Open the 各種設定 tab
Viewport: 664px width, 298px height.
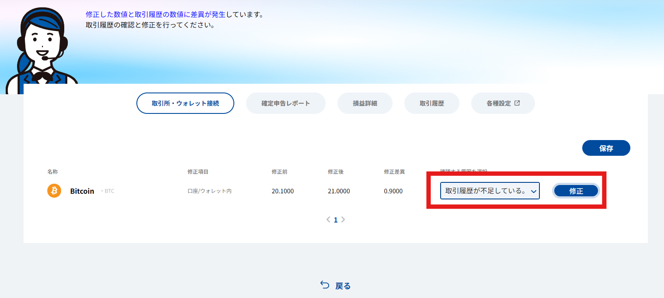503,103
